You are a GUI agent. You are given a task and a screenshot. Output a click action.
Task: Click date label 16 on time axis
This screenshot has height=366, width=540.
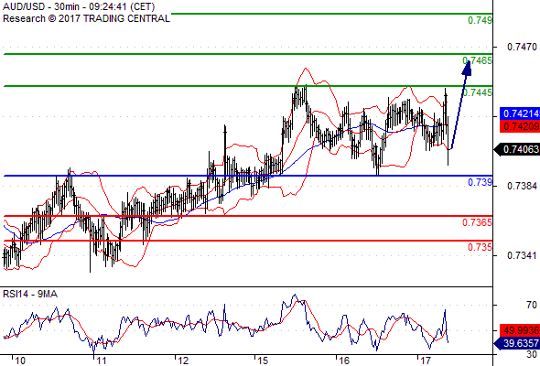pyautogui.click(x=344, y=361)
